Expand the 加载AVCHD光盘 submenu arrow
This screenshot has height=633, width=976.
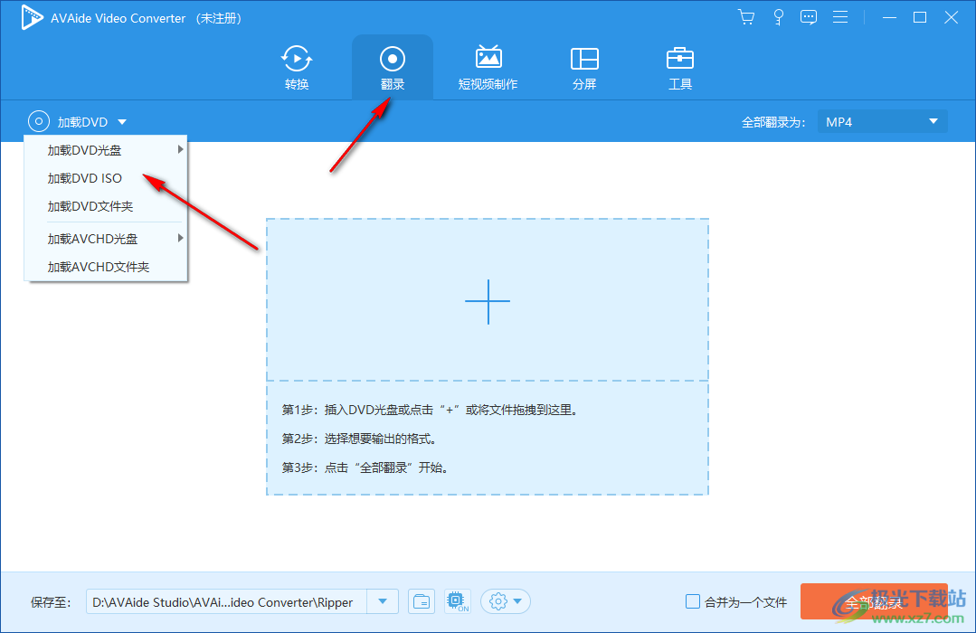[x=181, y=238]
